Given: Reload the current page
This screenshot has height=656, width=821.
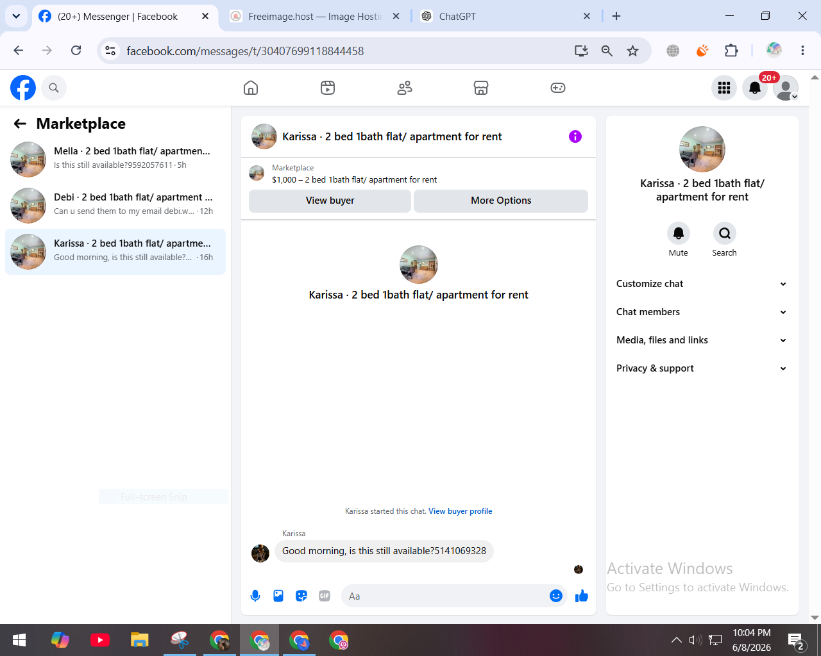Looking at the screenshot, I should 76,51.
